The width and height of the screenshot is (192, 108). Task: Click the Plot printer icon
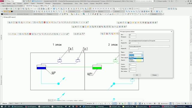click(19, 9)
